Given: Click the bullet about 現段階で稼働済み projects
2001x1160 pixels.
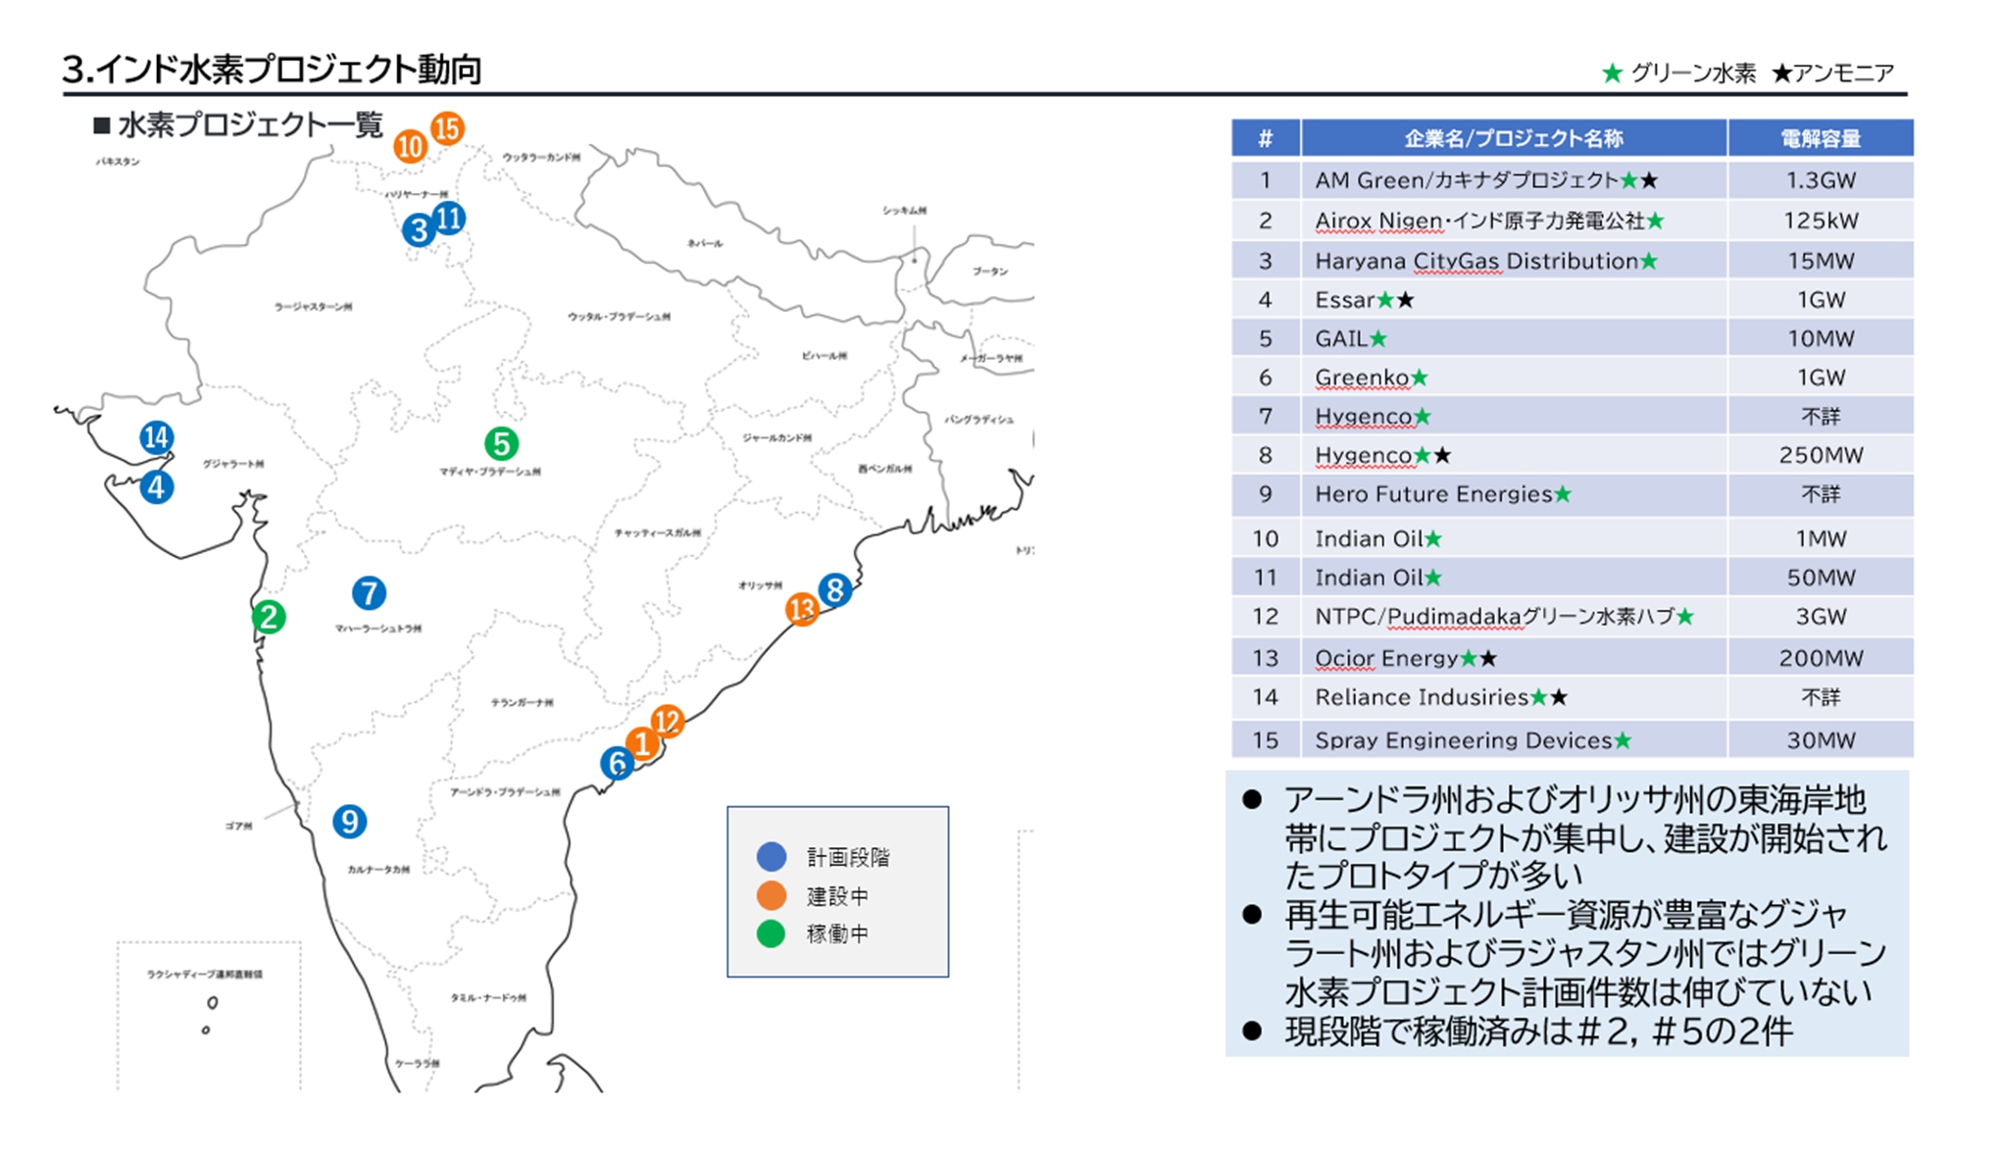Looking at the screenshot, I should click(1537, 1032).
